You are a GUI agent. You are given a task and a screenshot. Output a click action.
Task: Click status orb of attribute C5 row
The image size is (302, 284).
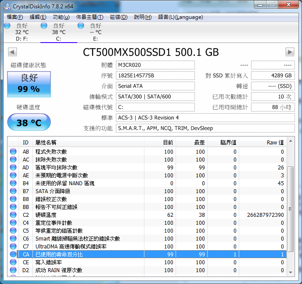coord(13,230)
